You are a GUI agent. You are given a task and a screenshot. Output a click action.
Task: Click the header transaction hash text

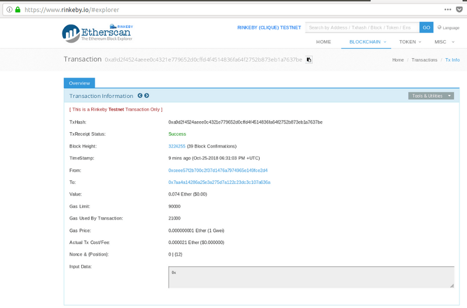(x=203, y=60)
